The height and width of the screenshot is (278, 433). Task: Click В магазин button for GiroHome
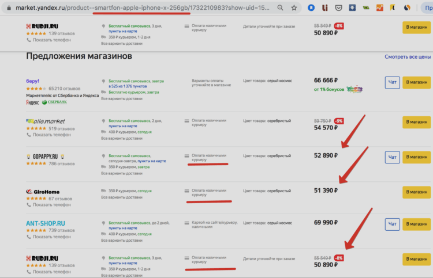click(x=416, y=192)
